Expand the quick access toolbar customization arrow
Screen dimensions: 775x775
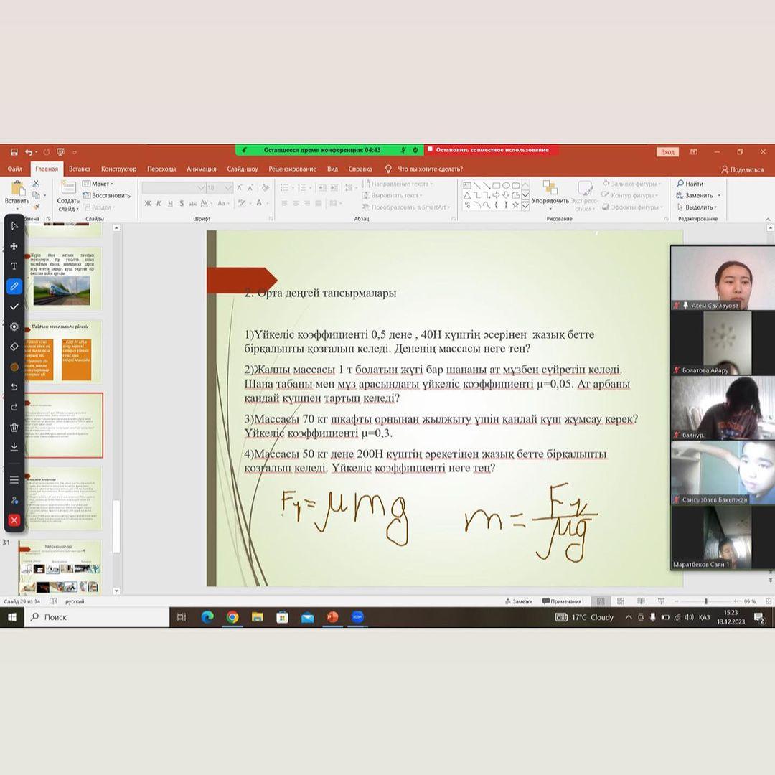point(75,152)
